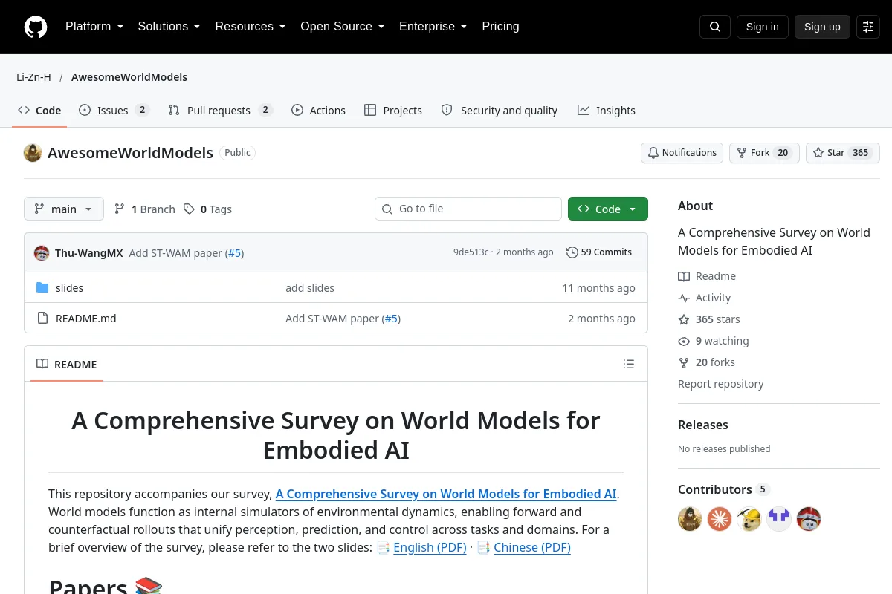Expand the Solutions menu
This screenshot has width=892, height=594.
(169, 27)
